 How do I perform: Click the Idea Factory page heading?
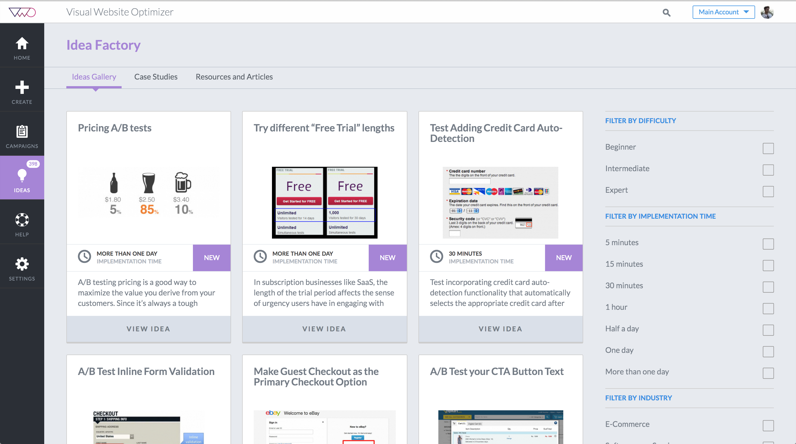(104, 45)
